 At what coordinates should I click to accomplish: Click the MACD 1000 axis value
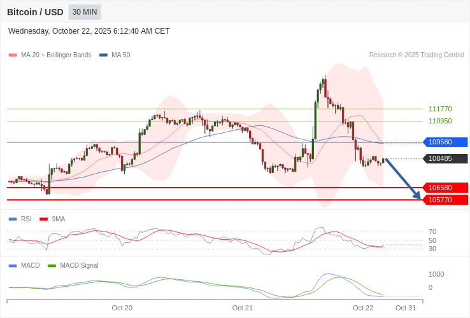point(436,274)
